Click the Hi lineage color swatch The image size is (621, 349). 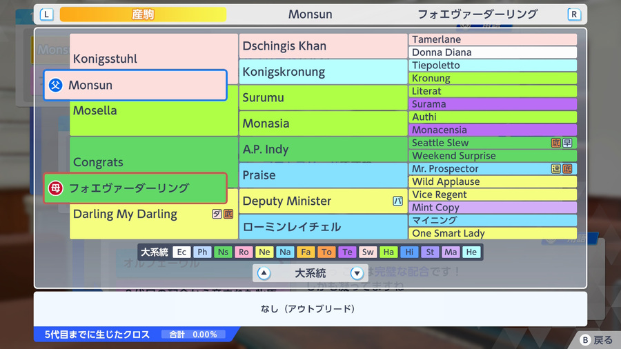click(409, 252)
